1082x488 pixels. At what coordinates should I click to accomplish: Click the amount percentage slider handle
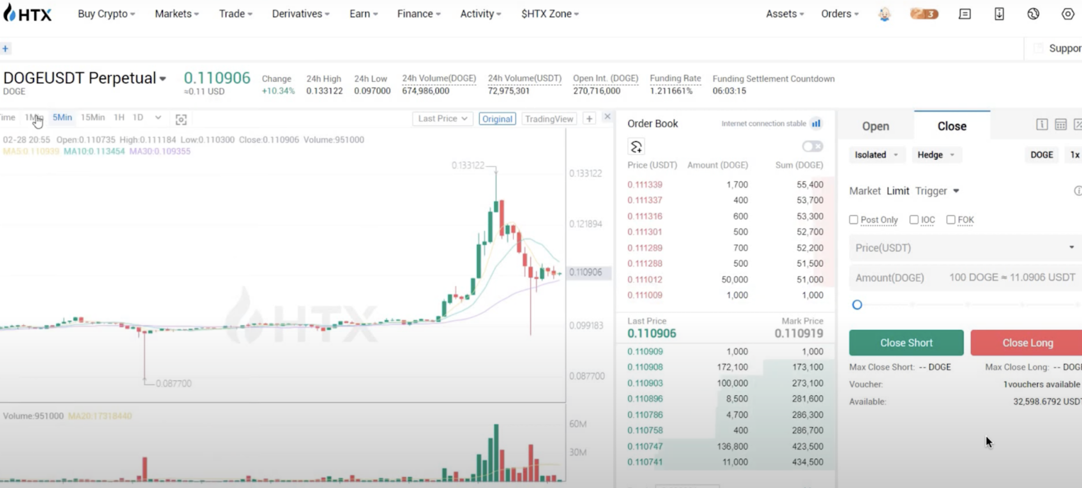(857, 305)
